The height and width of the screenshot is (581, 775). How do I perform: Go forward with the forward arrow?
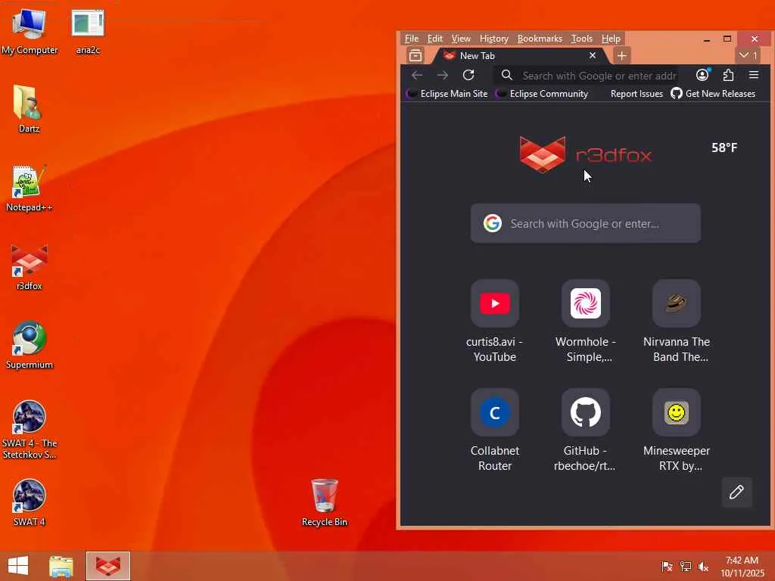tap(442, 75)
